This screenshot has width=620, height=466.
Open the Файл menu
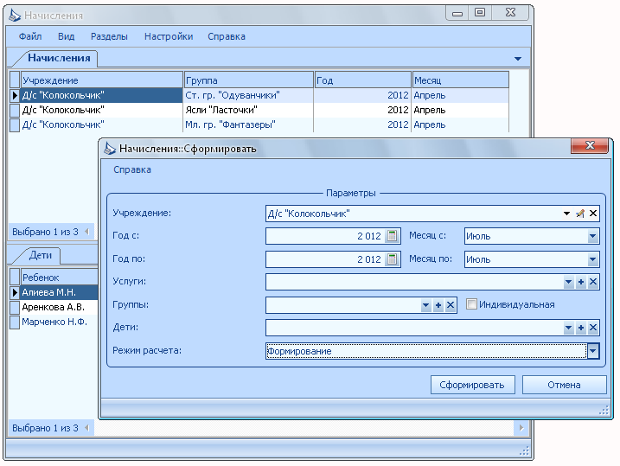click(30, 36)
